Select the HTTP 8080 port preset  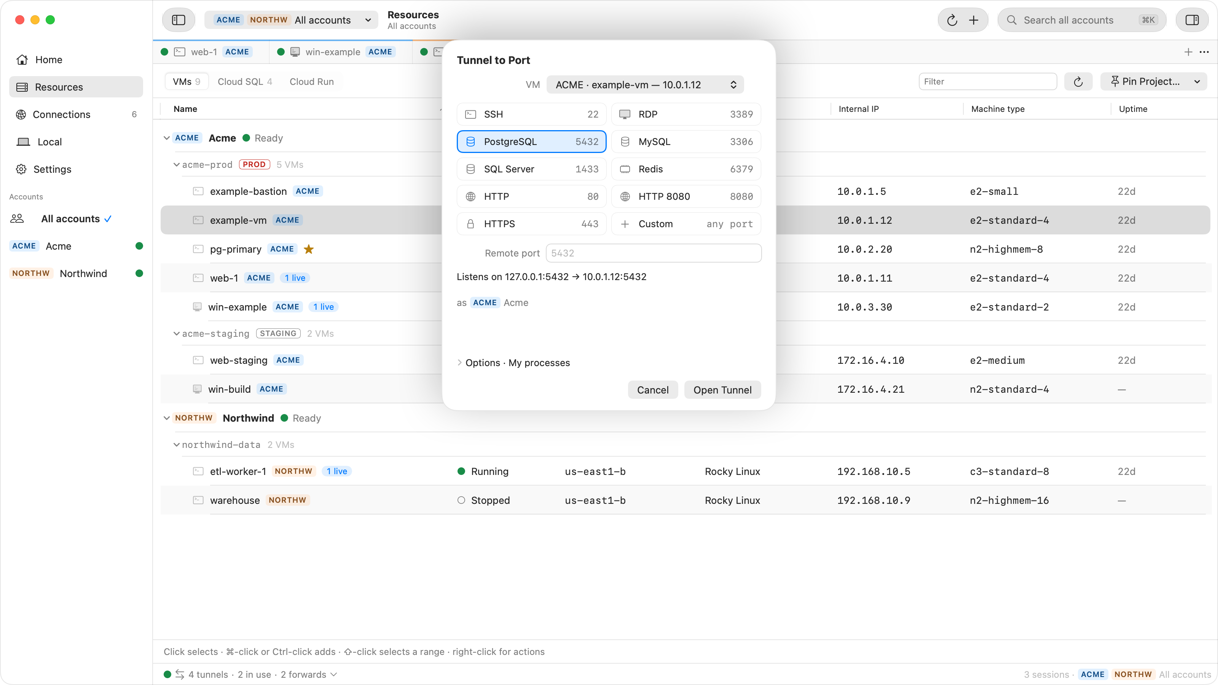tap(686, 197)
